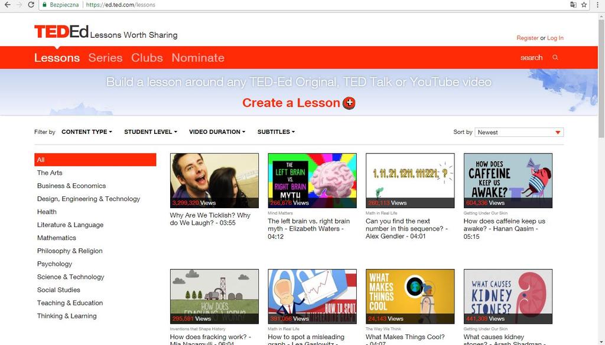This screenshot has width=605, height=345.
Task: Click the red plus Create icon
Action: tap(349, 103)
